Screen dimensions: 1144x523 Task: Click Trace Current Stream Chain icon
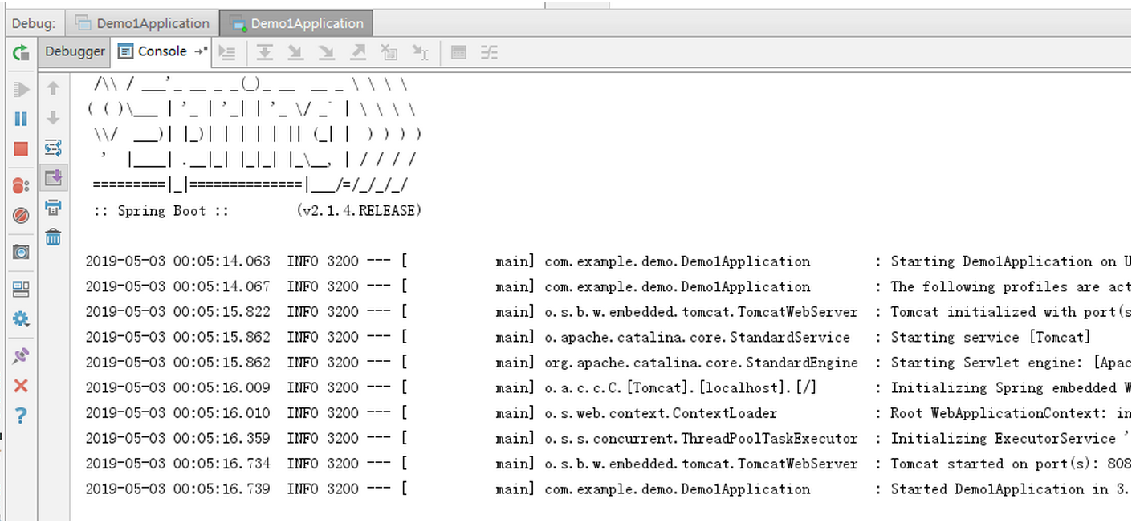coord(489,53)
